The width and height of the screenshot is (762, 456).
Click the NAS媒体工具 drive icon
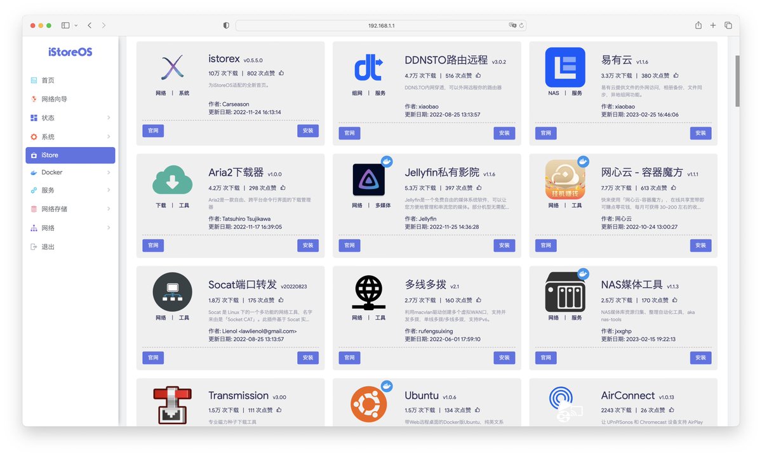[x=565, y=292]
